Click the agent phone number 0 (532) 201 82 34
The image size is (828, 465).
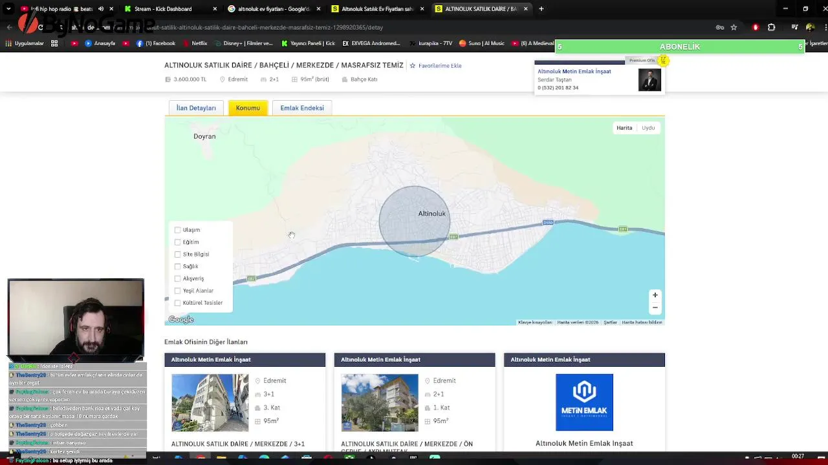(558, 88)
